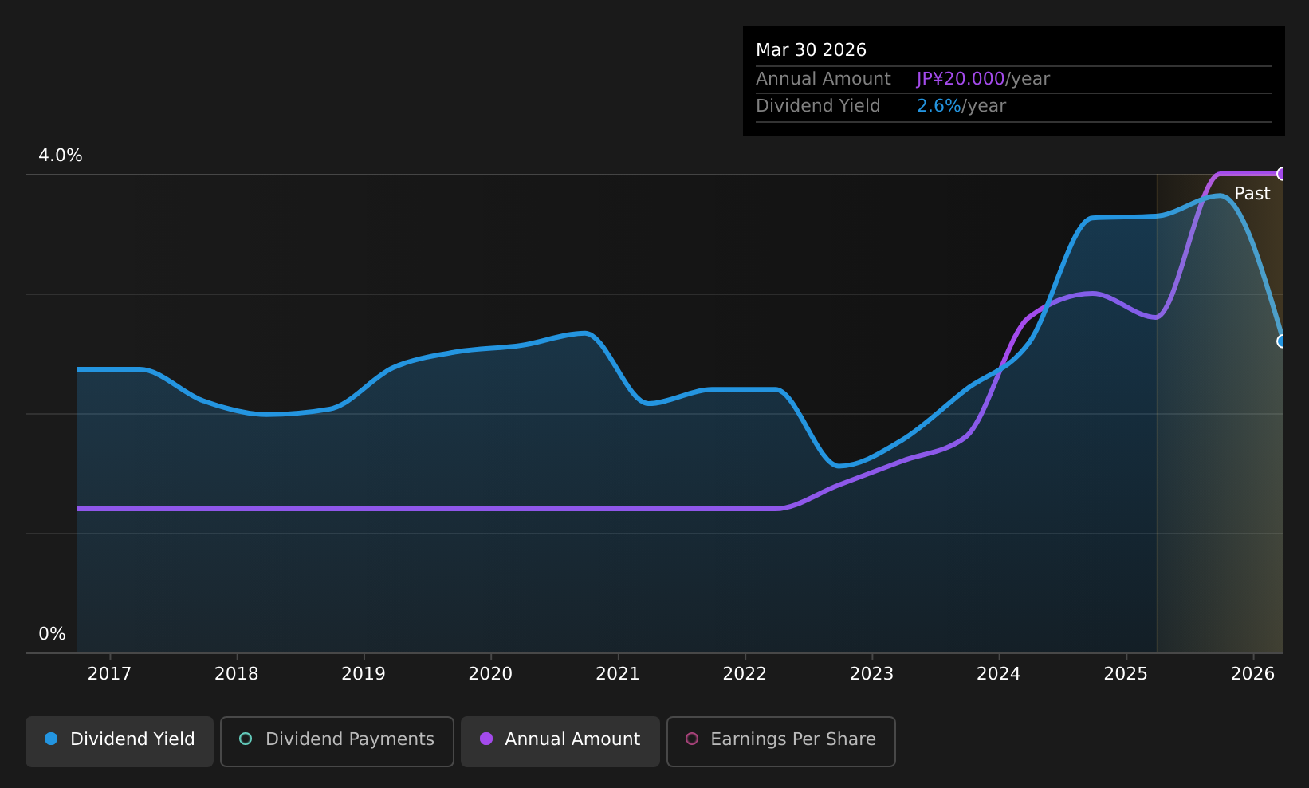Click the tooltip date Mar 30 2026
The width and height of the screenshot is (1309, 788).
(811, 50)
